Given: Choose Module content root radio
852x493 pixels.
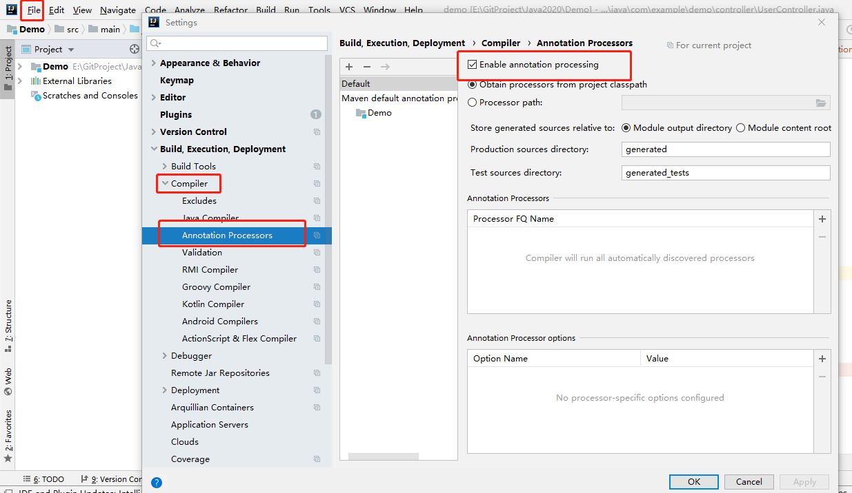Looking at the screenshot, I should coord(741,128).
